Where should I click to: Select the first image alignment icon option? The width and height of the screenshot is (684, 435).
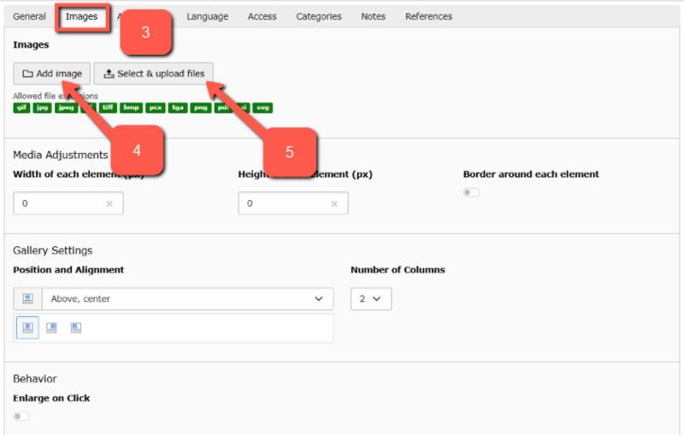click(27, 327)
